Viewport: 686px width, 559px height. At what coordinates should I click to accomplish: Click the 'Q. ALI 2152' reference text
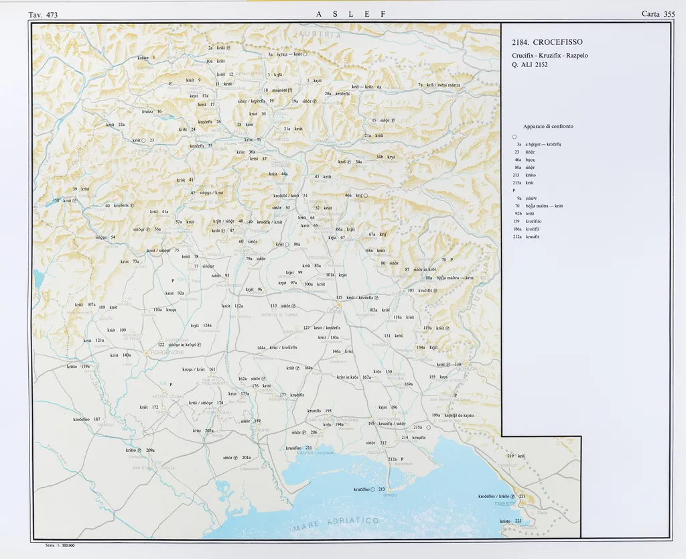click(530, 65)
